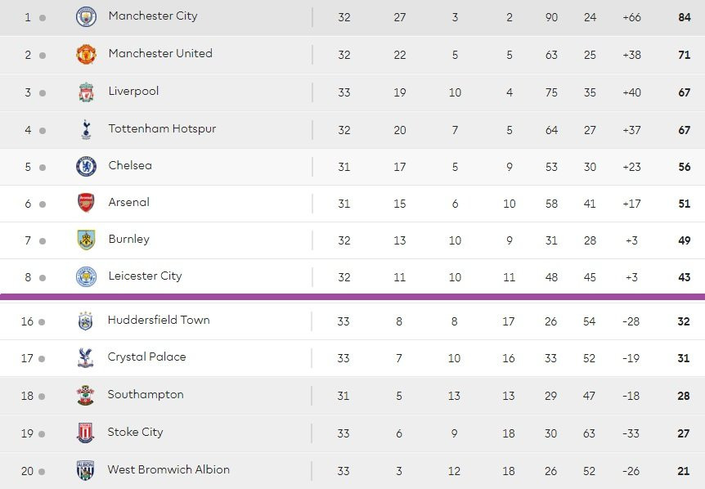Screen dimensions: 705x489
Task: Click the purple divider line between table sections
Action: tap(352, 297)
